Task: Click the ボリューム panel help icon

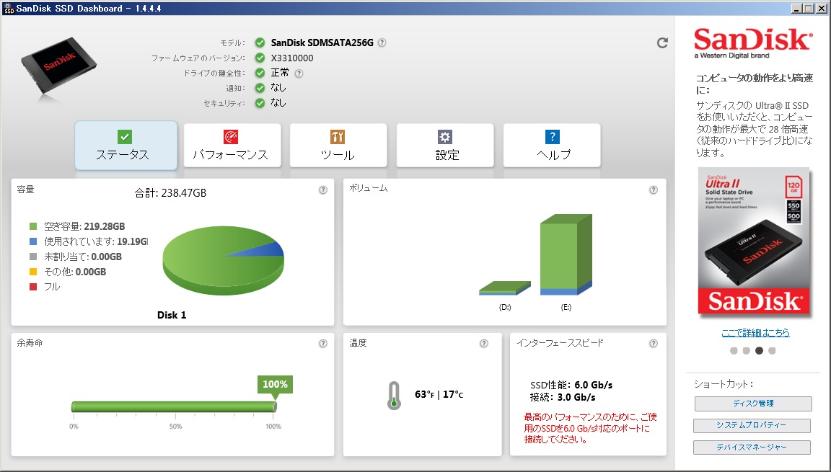Action: point(654,190)
